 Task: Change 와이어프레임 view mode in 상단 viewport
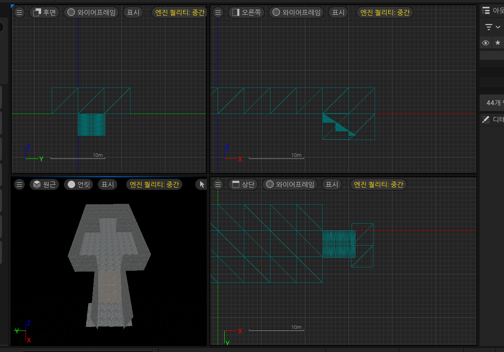(x=290, y=184)
